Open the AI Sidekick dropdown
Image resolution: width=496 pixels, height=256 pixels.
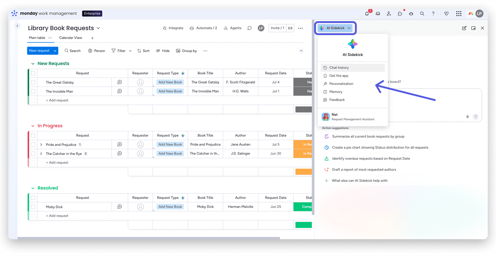click(335, 28)
